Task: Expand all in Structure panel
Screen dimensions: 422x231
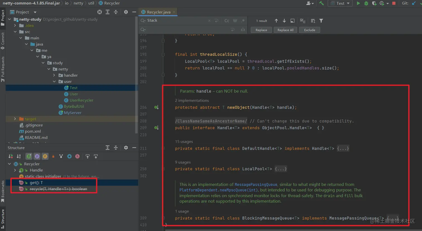Action: 107,148
